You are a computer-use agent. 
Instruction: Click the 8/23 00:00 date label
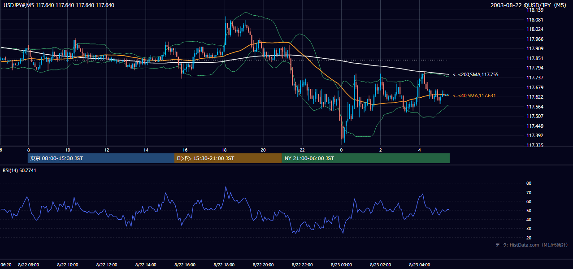coord(341,265)
